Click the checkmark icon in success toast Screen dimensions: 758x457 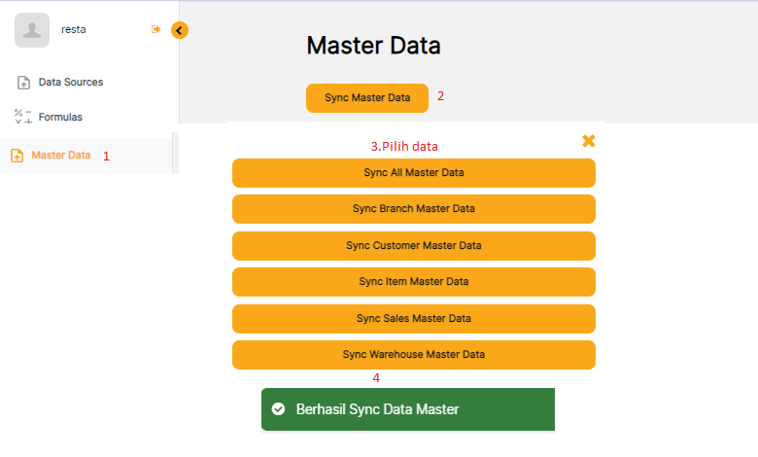[x=279, y=409]
